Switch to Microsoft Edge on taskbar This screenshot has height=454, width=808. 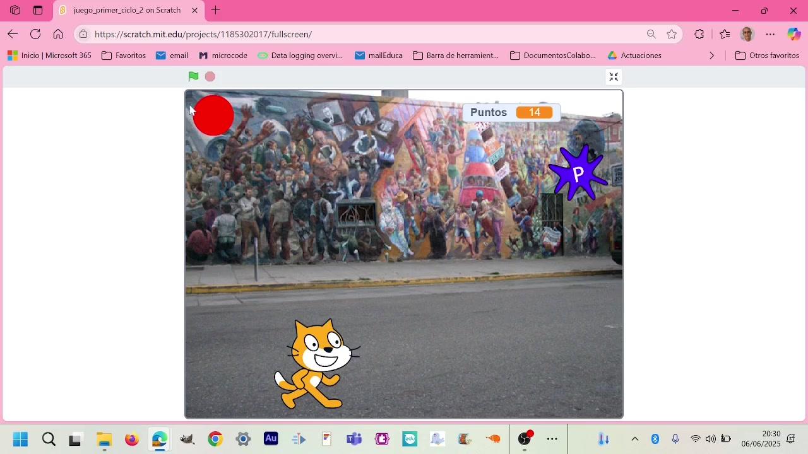(x=159, y=439)
